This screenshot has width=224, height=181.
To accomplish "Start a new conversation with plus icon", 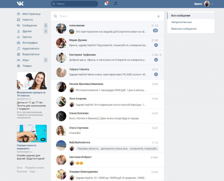I will pyautogui.click(x=158, y=16).
